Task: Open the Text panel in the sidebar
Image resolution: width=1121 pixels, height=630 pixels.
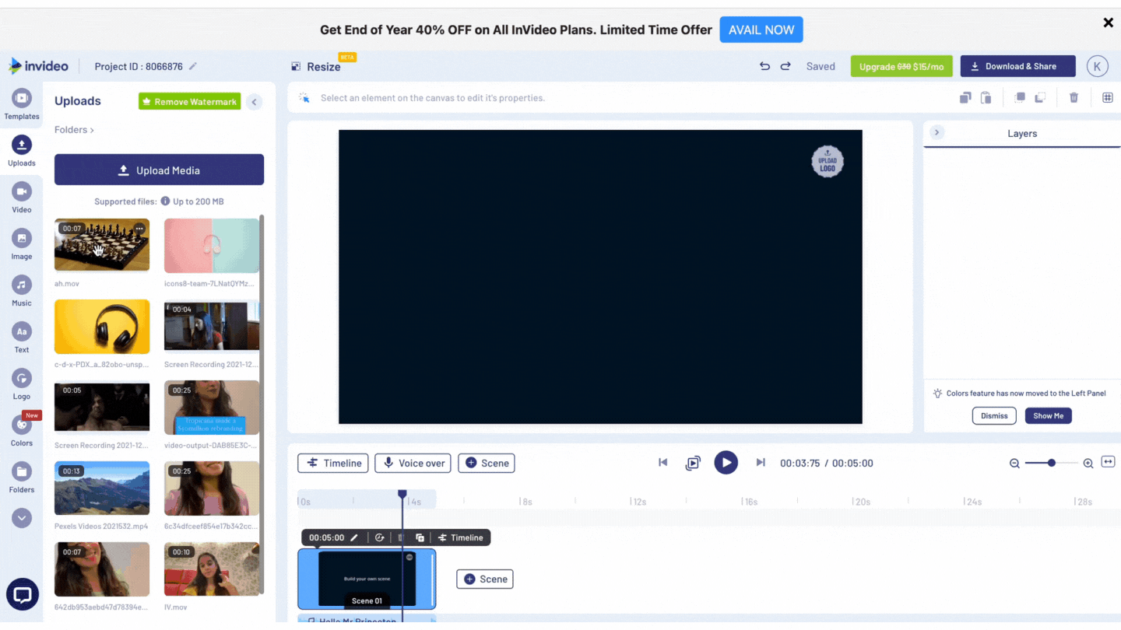Action: tap(22, 338)
